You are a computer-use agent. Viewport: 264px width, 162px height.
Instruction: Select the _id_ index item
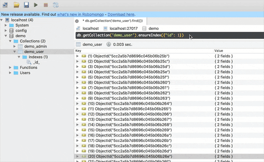37,63
